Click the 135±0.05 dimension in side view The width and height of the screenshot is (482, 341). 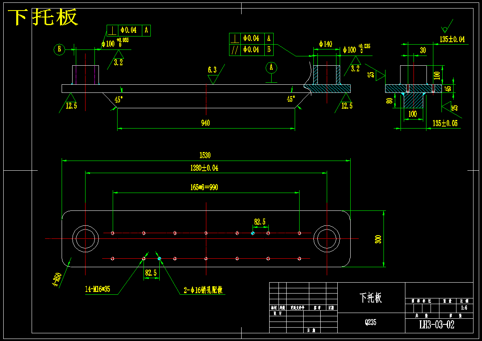click(445, 123)
